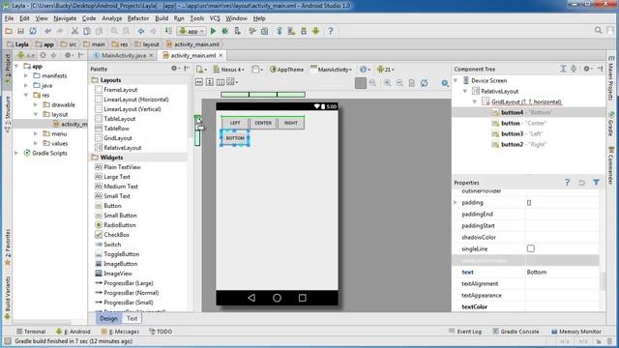This screenshot has height=348, width=619.
Task: Expand the Gradle Scripts node
Action: pyautogui.click(x=16, y=153)
